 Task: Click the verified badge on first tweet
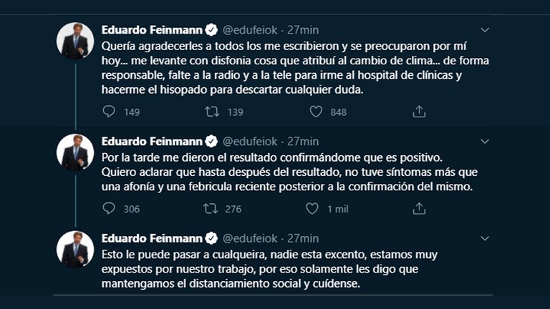click(x=211, y=30)
